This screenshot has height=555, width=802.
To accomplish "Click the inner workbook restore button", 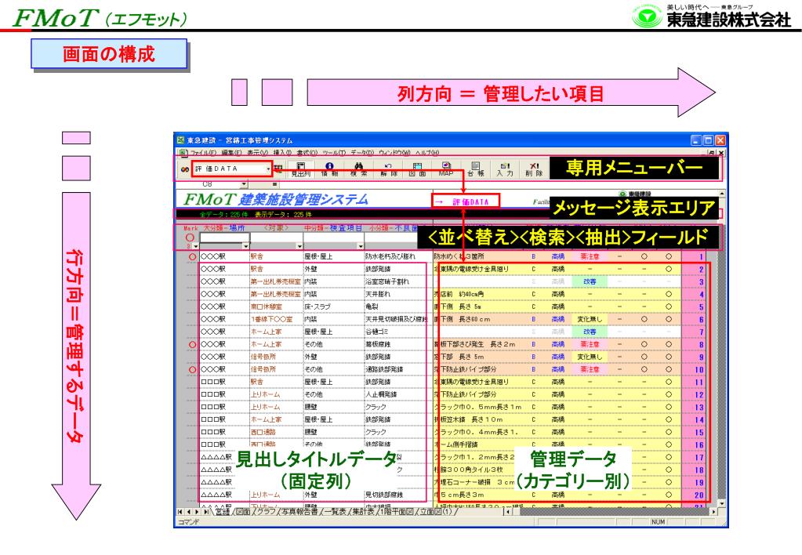I will tap(712, 152).
